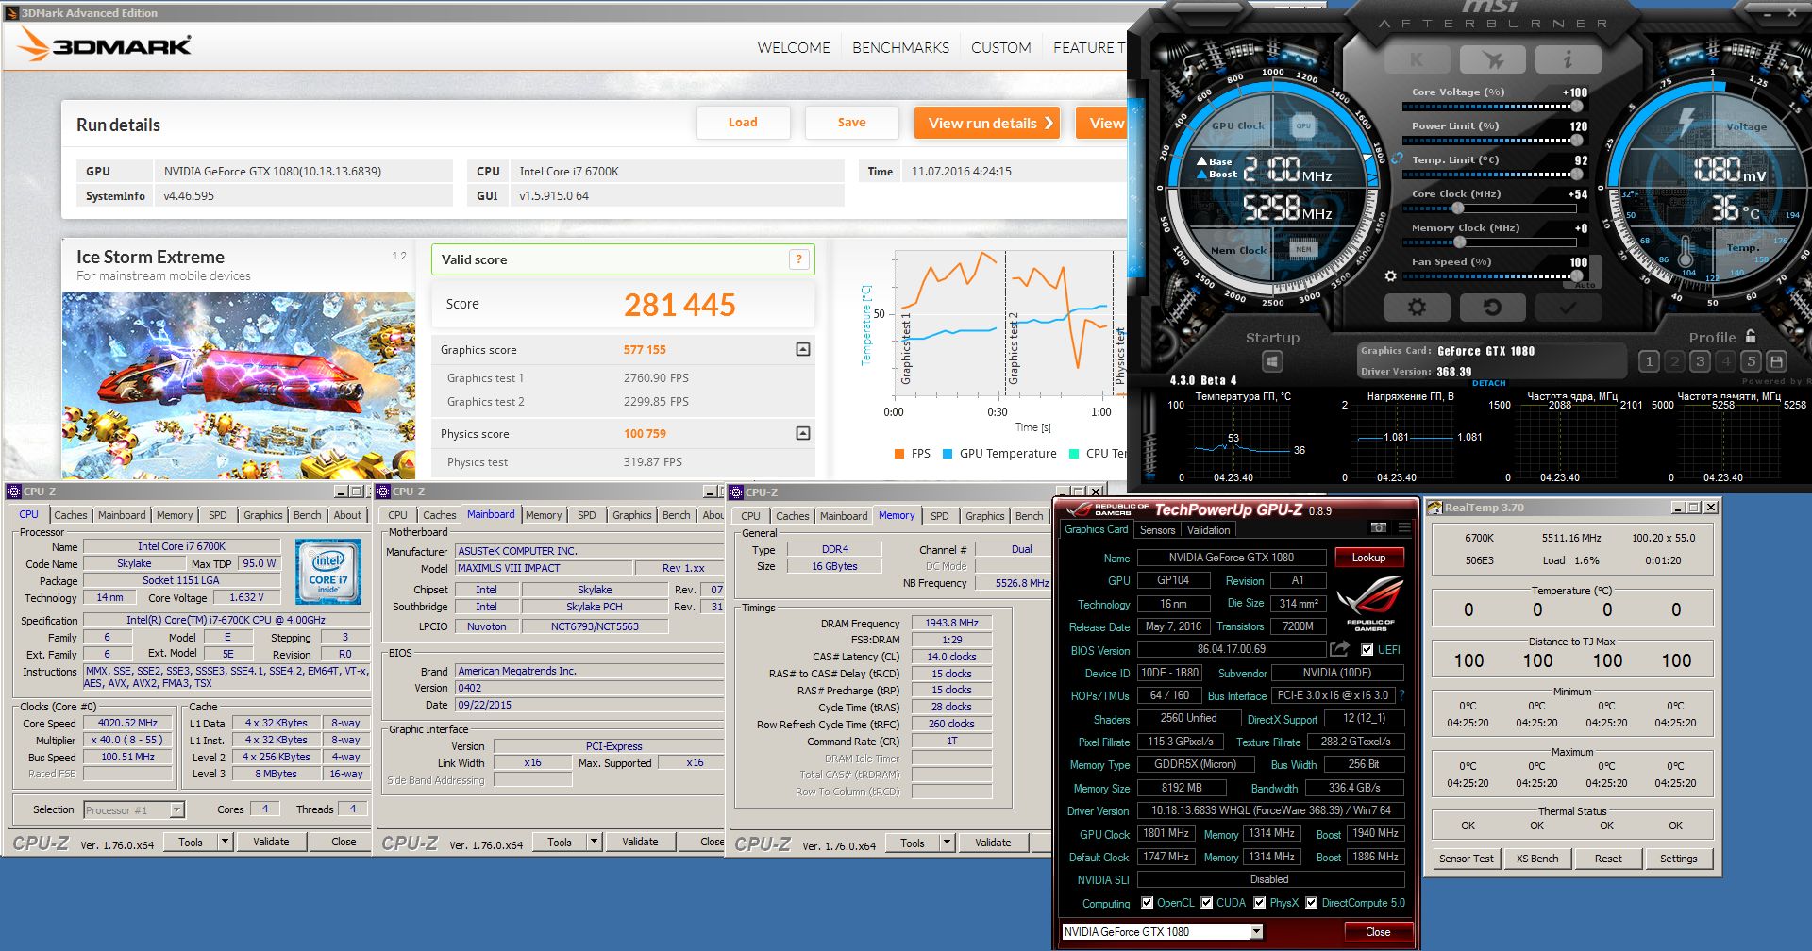Viewport: 1812px width, 951px height.
Task: Click the MEM chip icon in Afterburner gauge
Action: point(1303,249)
